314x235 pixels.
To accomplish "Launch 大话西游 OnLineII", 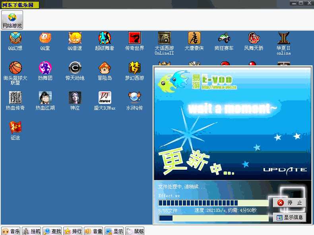I will [x=164, y=38].
